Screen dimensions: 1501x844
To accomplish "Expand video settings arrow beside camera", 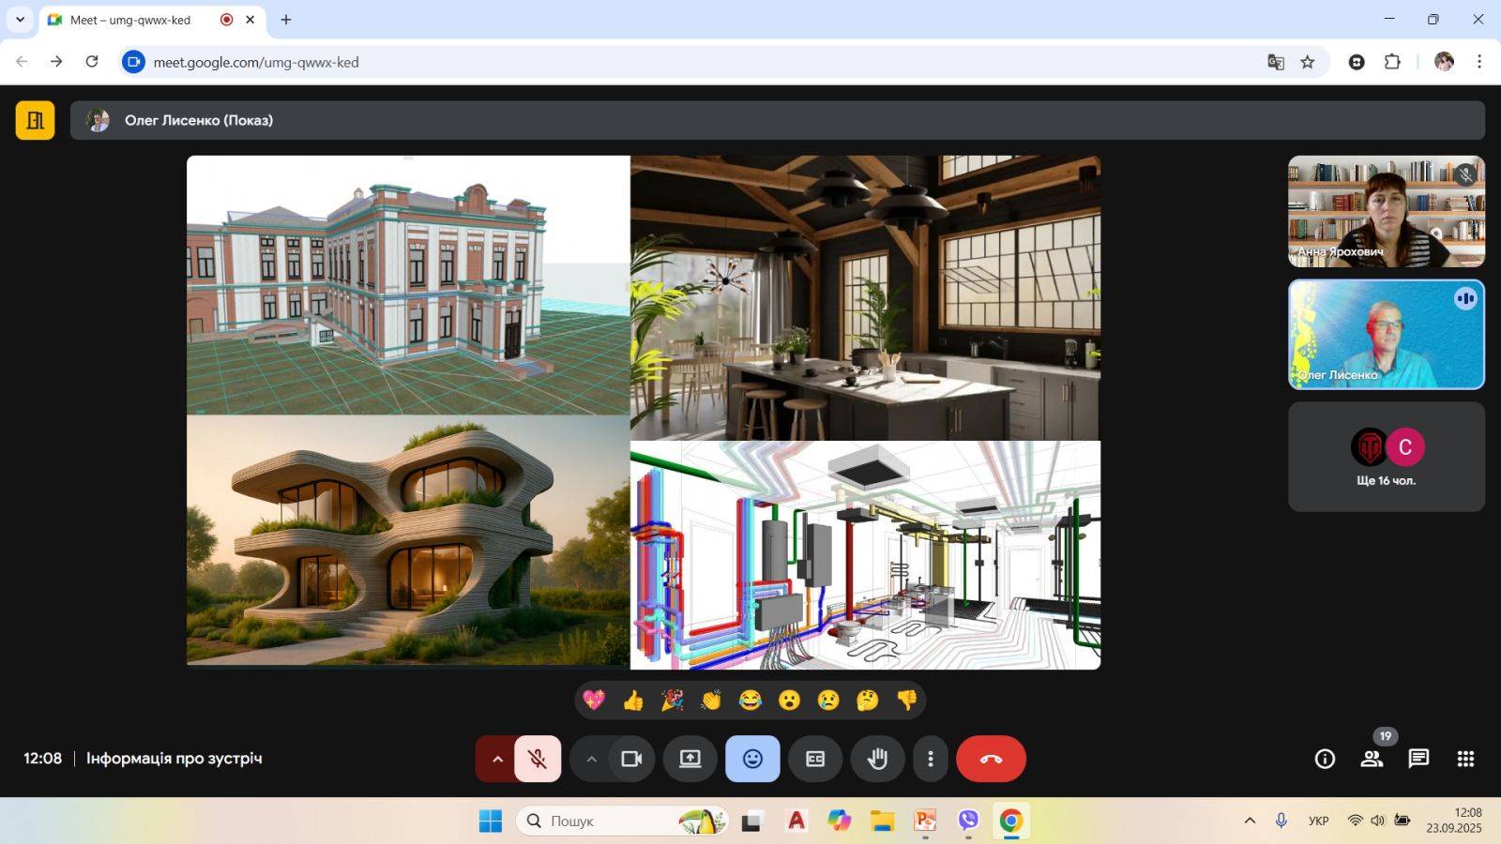I will (x=591, y=759).
